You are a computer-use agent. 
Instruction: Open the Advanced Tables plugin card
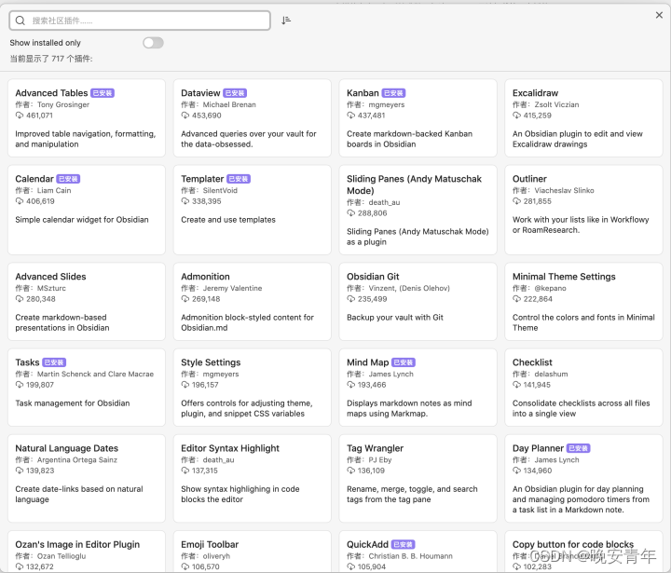(87, 117)
